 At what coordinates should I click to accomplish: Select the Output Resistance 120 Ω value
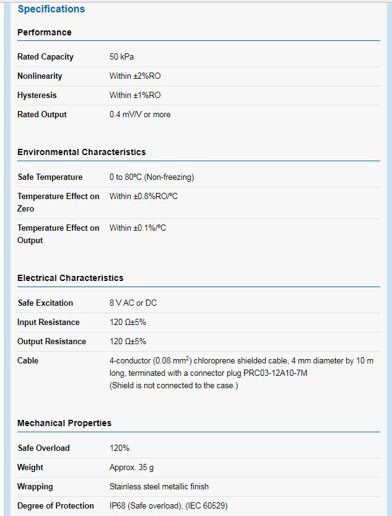[128, 341]
